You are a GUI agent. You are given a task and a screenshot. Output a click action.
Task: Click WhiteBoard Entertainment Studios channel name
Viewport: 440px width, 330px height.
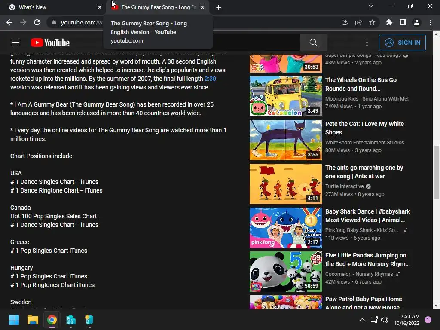click(364, 142)
